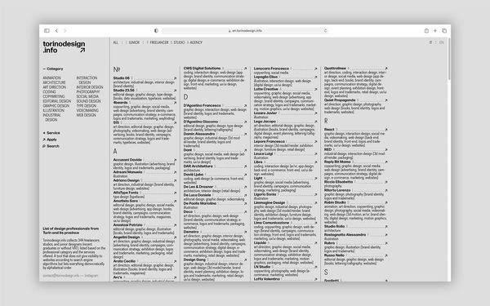
Task: Open the browser share icon
Action: [x=426, y=31]
